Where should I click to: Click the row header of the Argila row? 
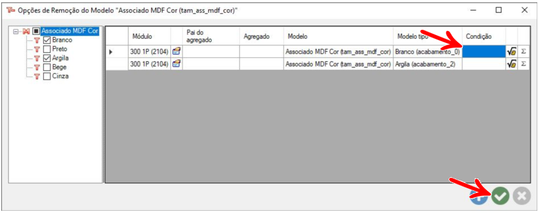(117, 64)
